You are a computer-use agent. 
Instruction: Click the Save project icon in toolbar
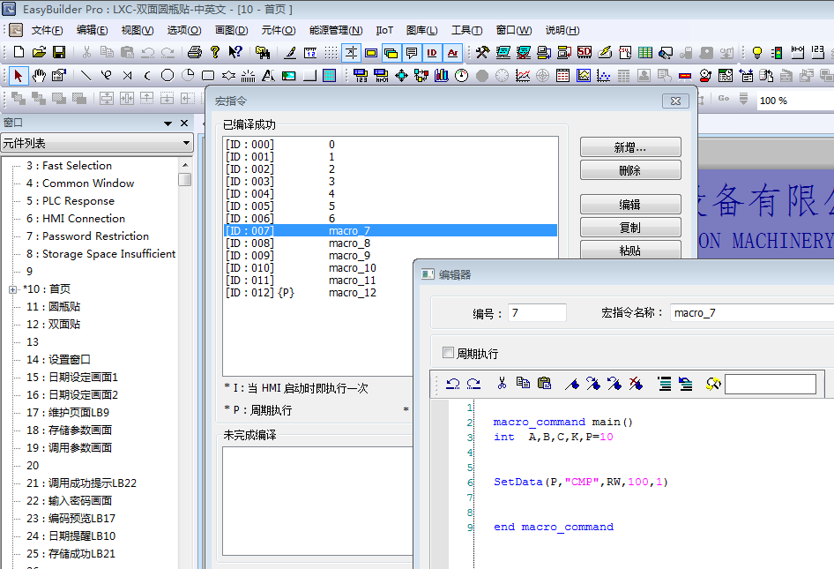[60, 53]
